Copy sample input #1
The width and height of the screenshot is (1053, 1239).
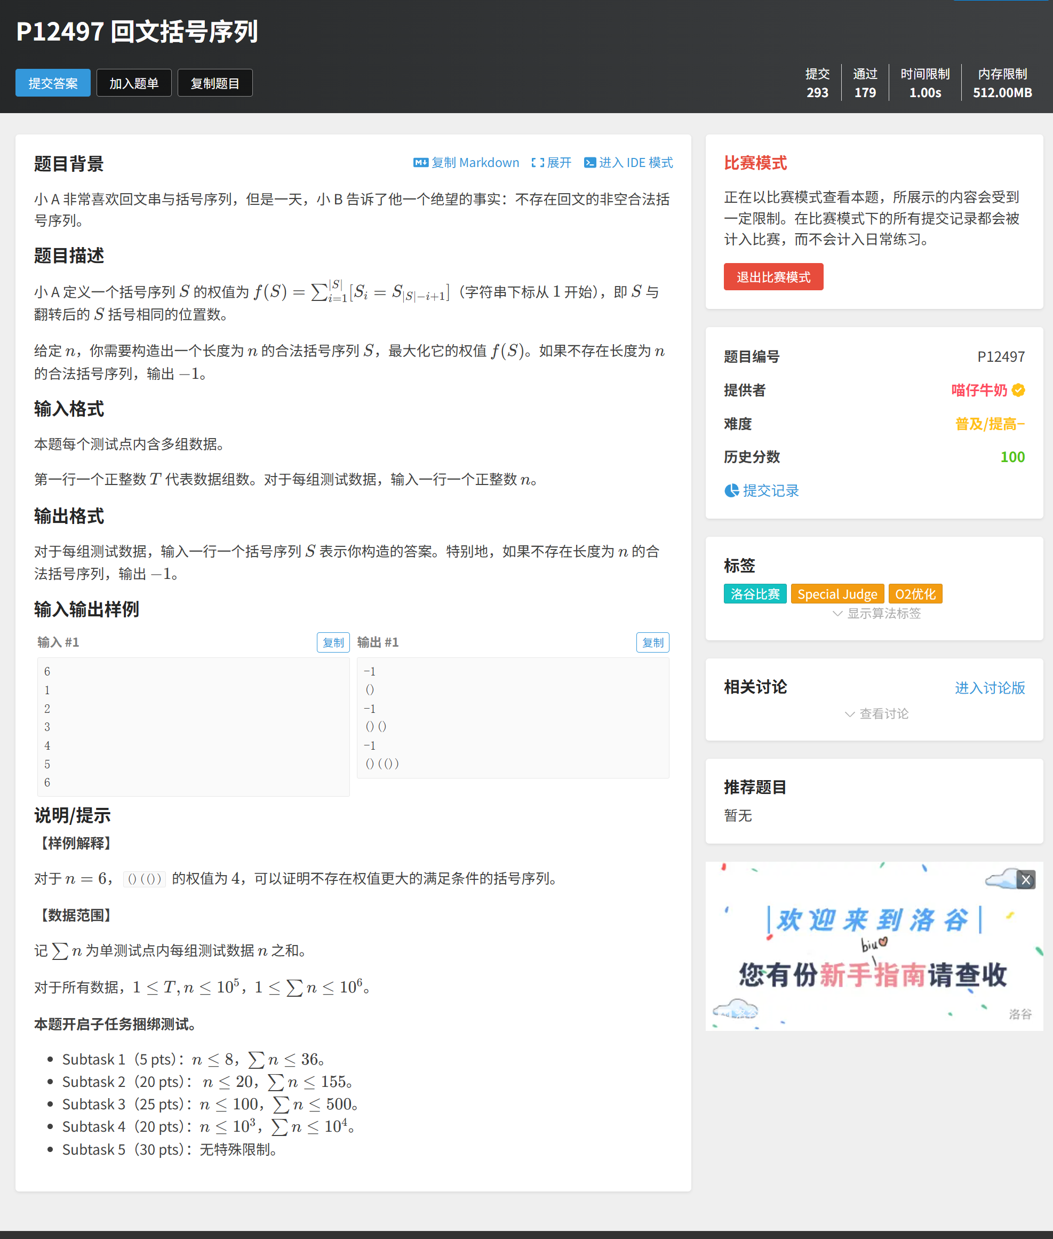(x=332, y=642)
